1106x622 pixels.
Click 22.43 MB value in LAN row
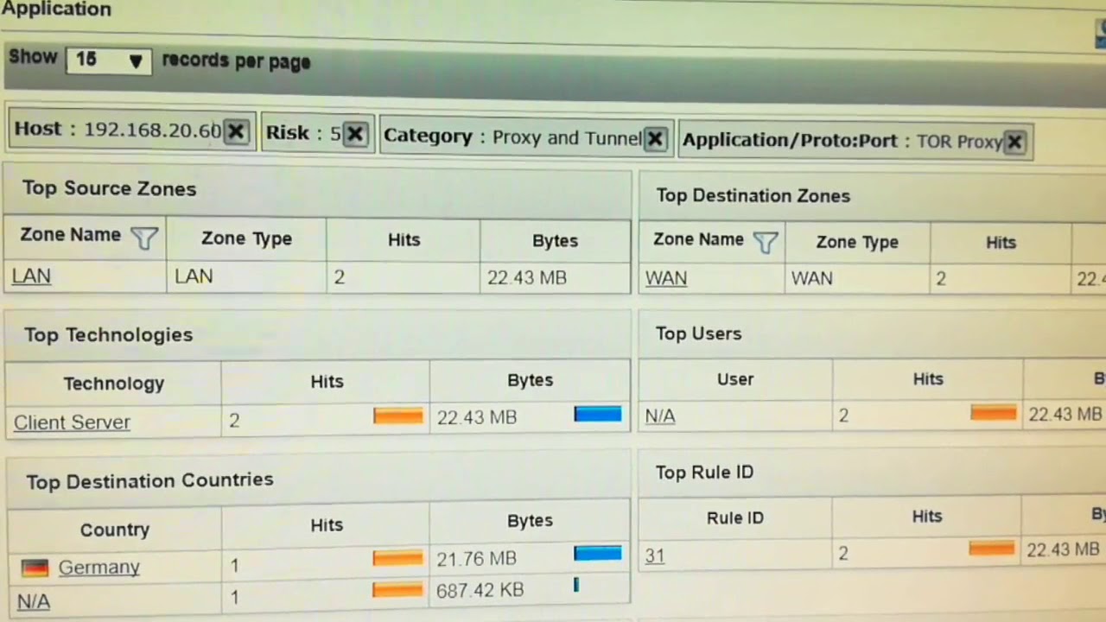point(526,278)
